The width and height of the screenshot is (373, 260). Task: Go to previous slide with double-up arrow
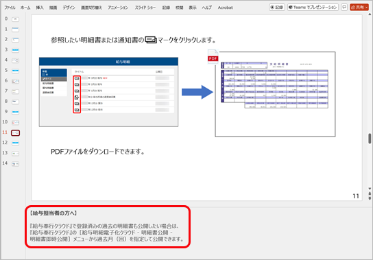pyautogui.click(x=370, y=194)
